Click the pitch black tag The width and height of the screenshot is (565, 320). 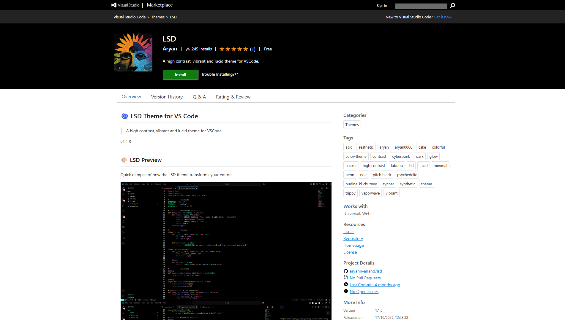pos(382,175)
